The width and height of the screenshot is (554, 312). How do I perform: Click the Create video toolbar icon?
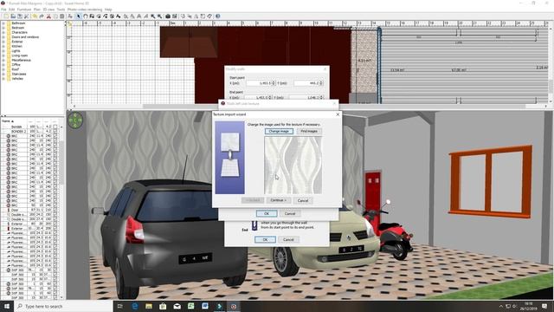click(x=175, y=16)
